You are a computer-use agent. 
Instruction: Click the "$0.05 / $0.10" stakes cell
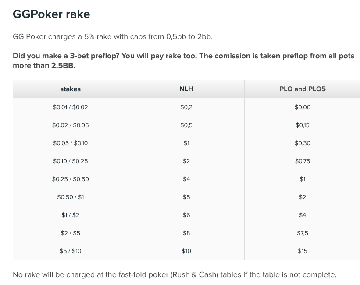pos(70,143)
